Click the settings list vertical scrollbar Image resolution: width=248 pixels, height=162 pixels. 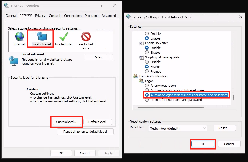pyautogui.click(x=233, y=97)
